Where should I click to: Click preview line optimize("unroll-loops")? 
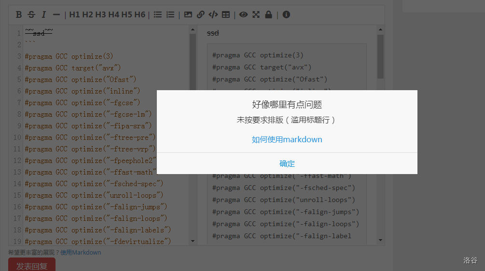click(284, 200)
